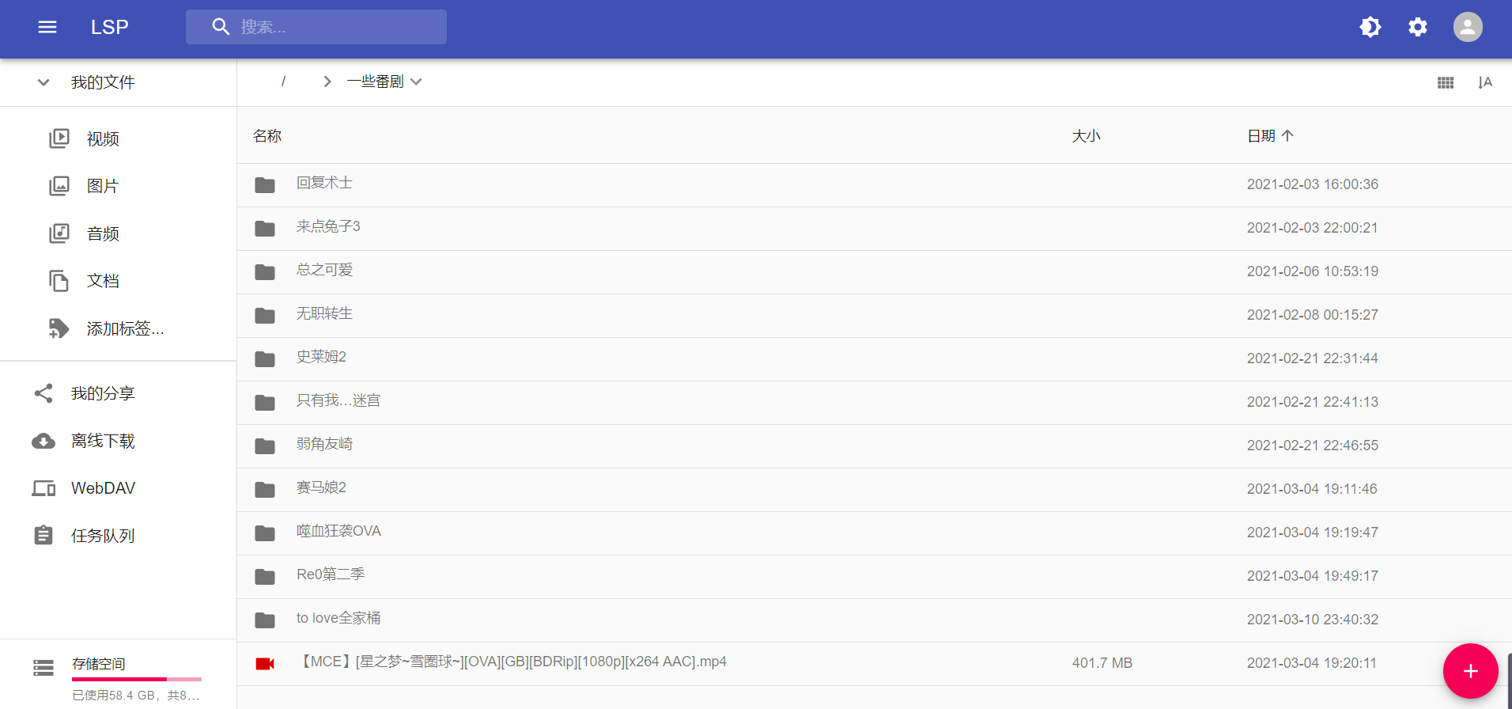Select the 星之梦~雪圈球 mp4 file name
The width and height of the screenshot is (1512, 709).
pyautogui.click(x=512, y=662)
